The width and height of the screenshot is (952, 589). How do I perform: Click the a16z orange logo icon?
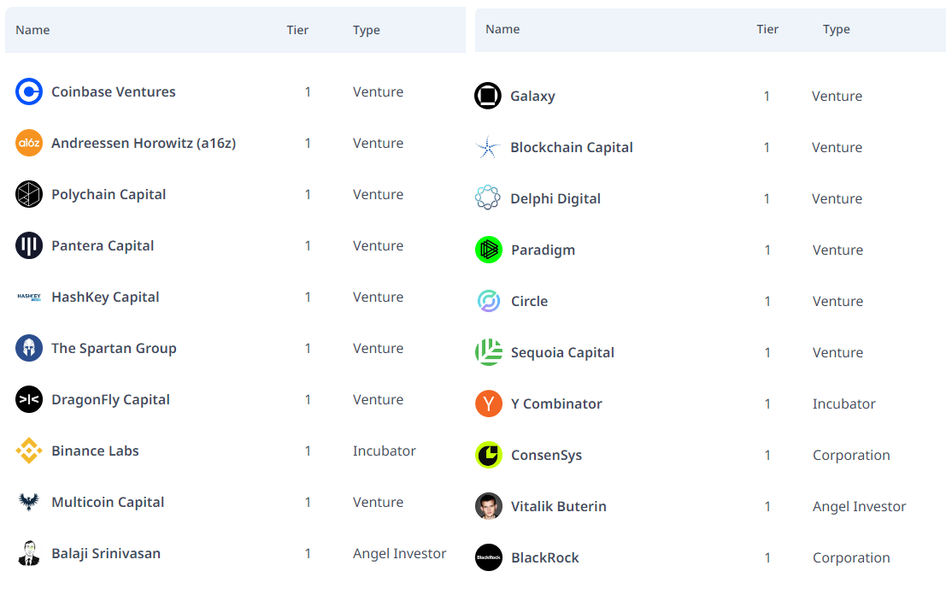pos(29,143)
